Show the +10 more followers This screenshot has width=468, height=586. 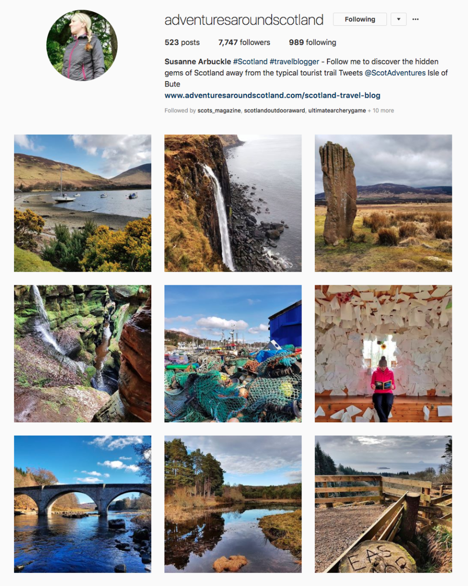(x=381, y=111)
